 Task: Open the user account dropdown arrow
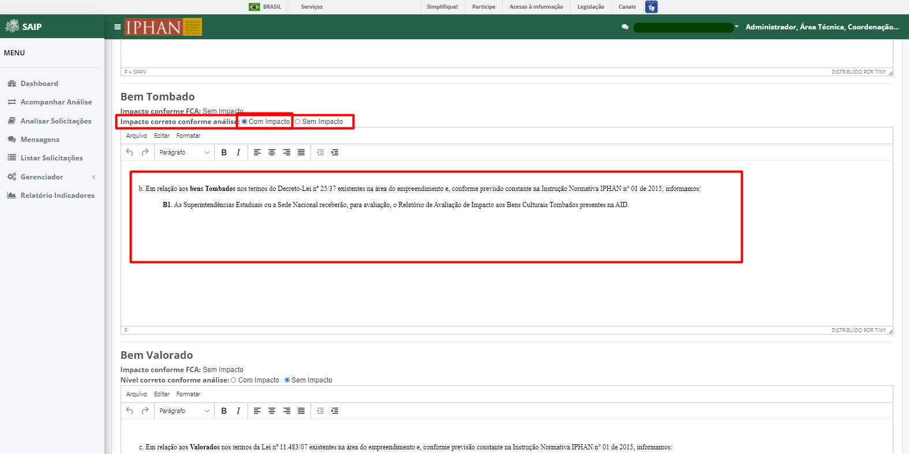(x=737, y=27)
